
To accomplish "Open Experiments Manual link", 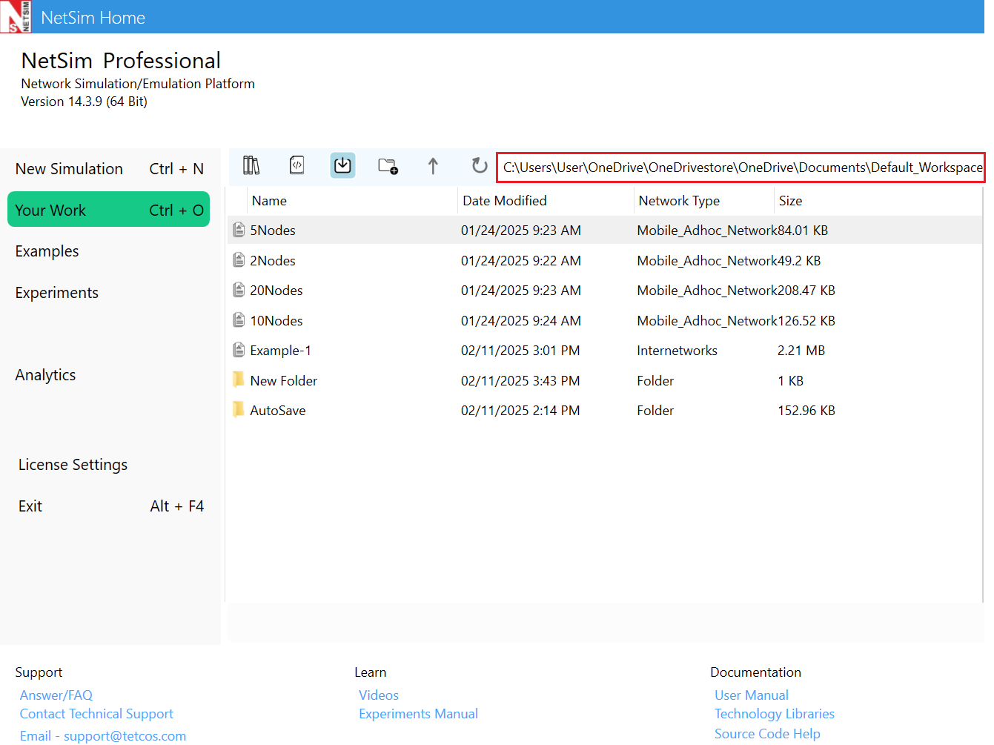I will click(418, 714).
